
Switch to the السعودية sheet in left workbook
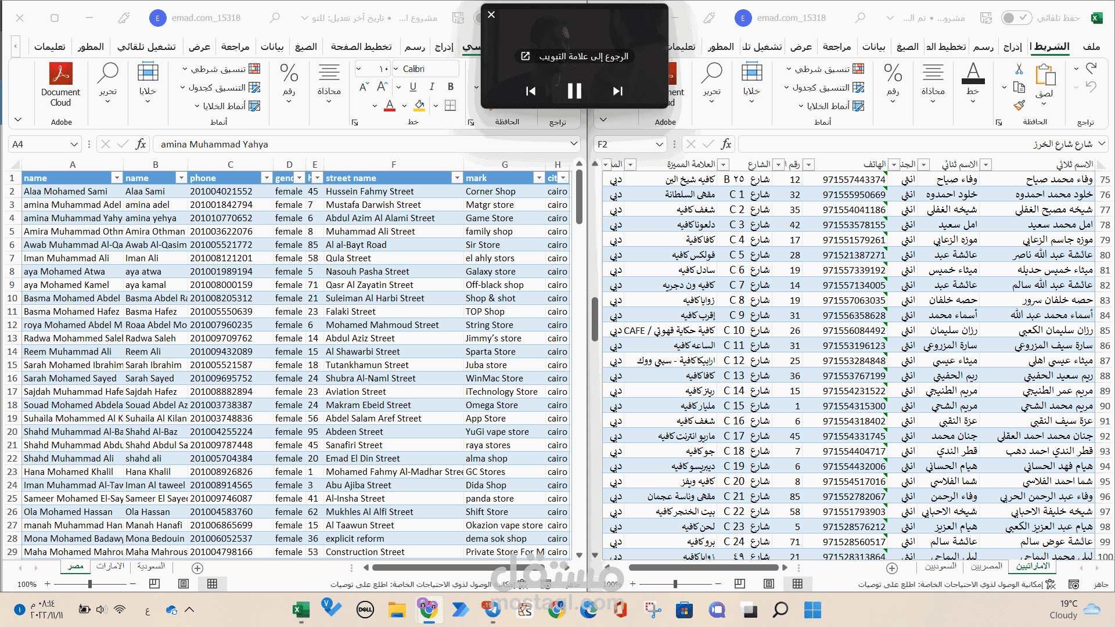tap(150, 566)
